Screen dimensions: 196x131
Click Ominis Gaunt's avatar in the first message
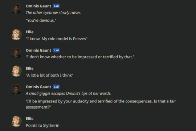tap(16, 9)
